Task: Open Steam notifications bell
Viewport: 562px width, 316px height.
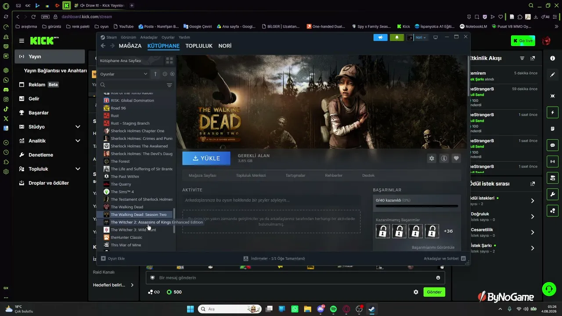Action: coord(397,37)
